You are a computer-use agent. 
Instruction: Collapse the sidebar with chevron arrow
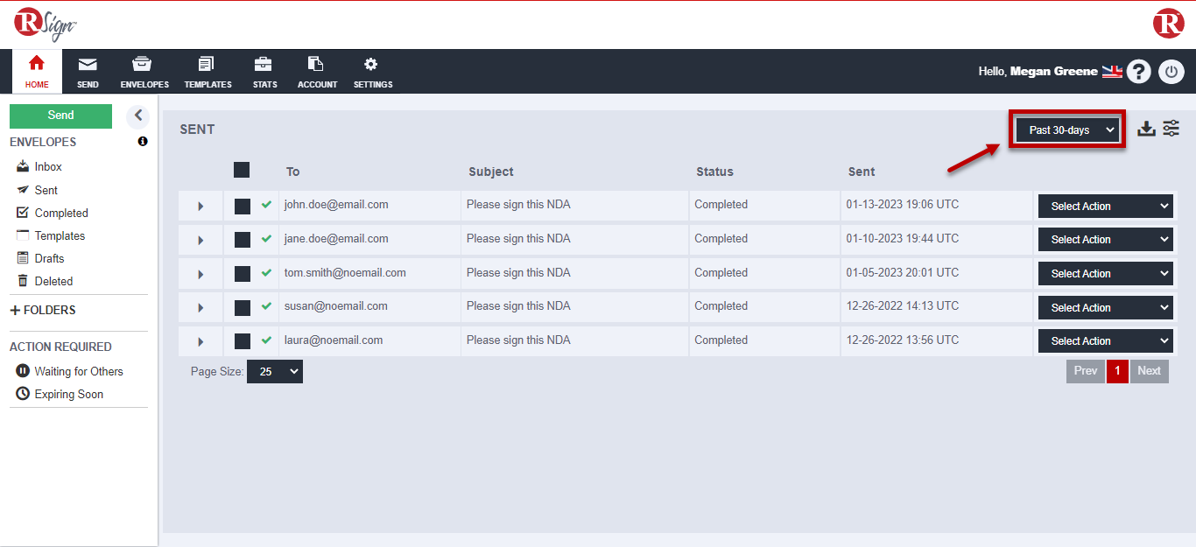[x=138, y=116]
